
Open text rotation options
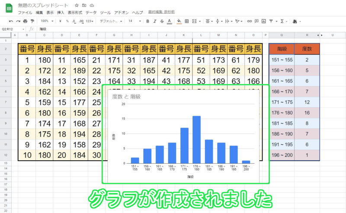tap(239, 21)
